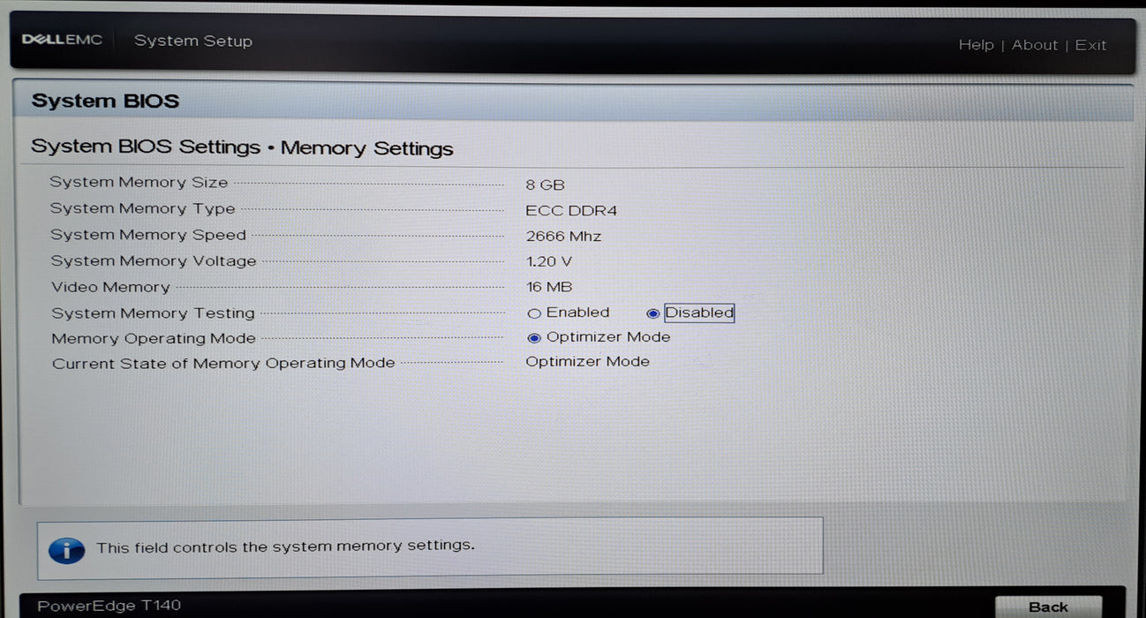Exit System Setup via Exit link
This screenshot has height=618, width=1146.
coord(1090,45)
